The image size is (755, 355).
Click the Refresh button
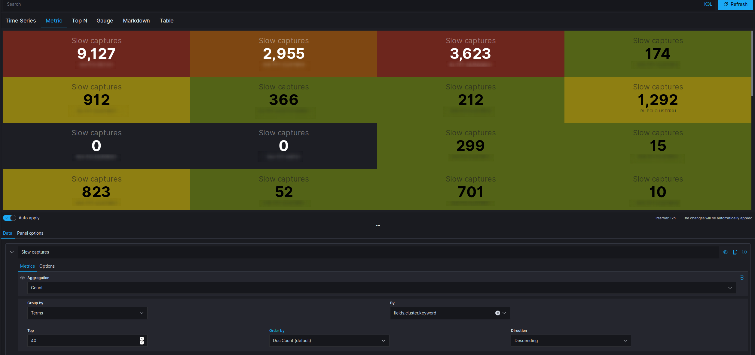click(x=735, y=5)
